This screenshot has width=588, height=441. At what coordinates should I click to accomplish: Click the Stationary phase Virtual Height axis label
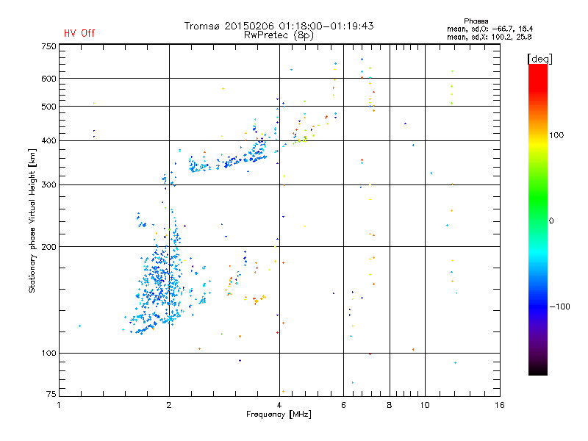[32, 221]
